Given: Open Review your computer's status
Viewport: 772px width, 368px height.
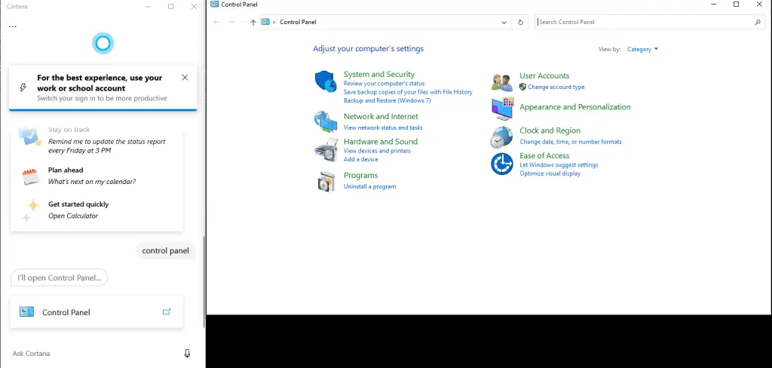Looking at the screenshot, I should [x=384, y=84].
